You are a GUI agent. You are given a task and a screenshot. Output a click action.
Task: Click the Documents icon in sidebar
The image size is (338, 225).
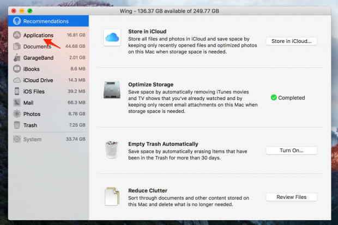click(x=17, y=47)
